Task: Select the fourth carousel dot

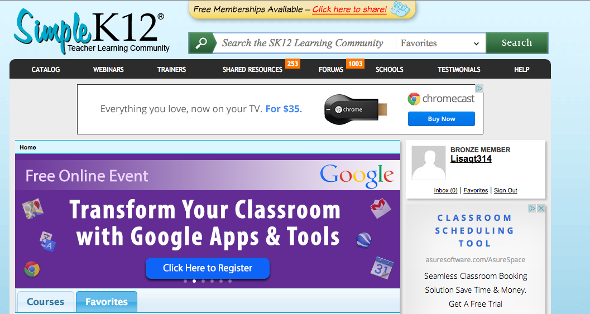Action: click(x=212, y=281)
